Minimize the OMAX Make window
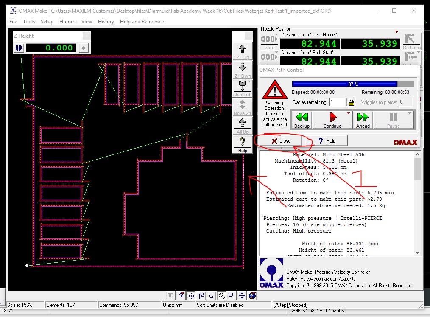 coord(375,11)
